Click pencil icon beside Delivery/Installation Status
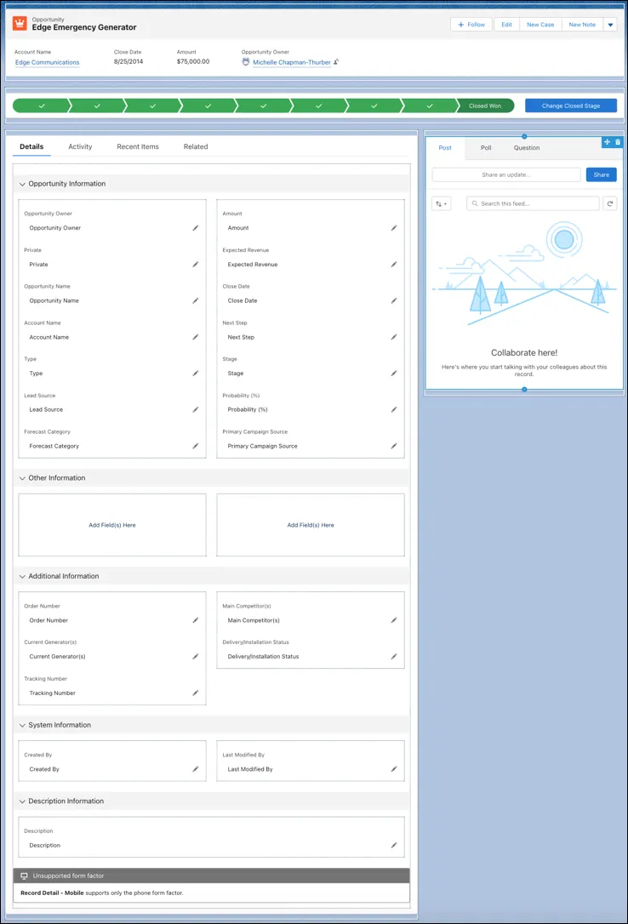 [394, 657]
